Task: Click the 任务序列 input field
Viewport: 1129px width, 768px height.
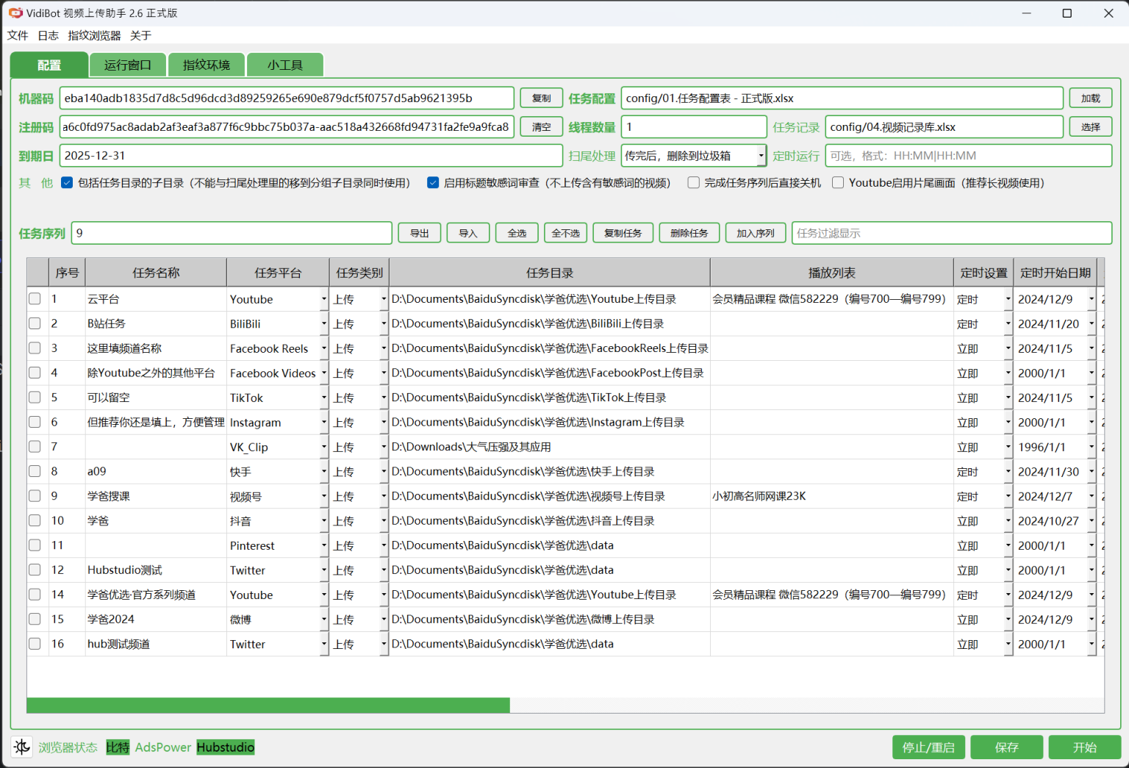Action: click(x=232, y=233)
